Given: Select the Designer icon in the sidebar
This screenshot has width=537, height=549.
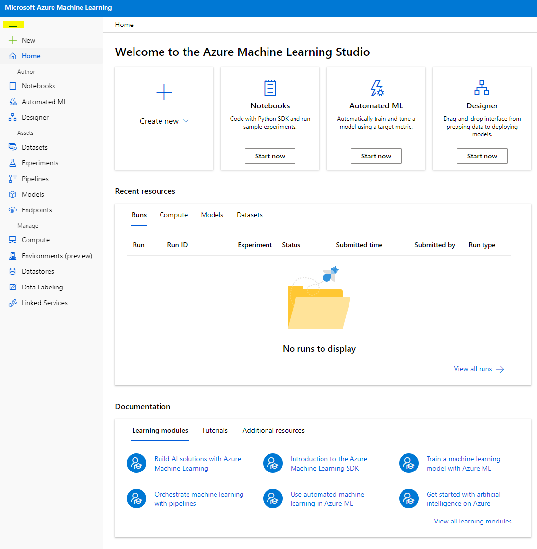Looking at the screenshot, I should (13, 117).
